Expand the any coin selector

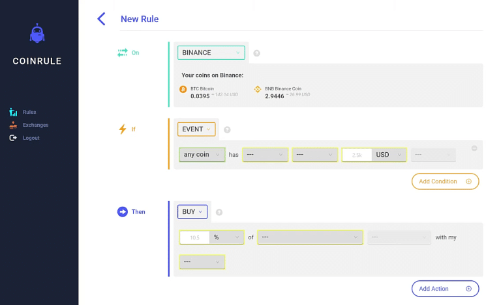click(201, 155)
